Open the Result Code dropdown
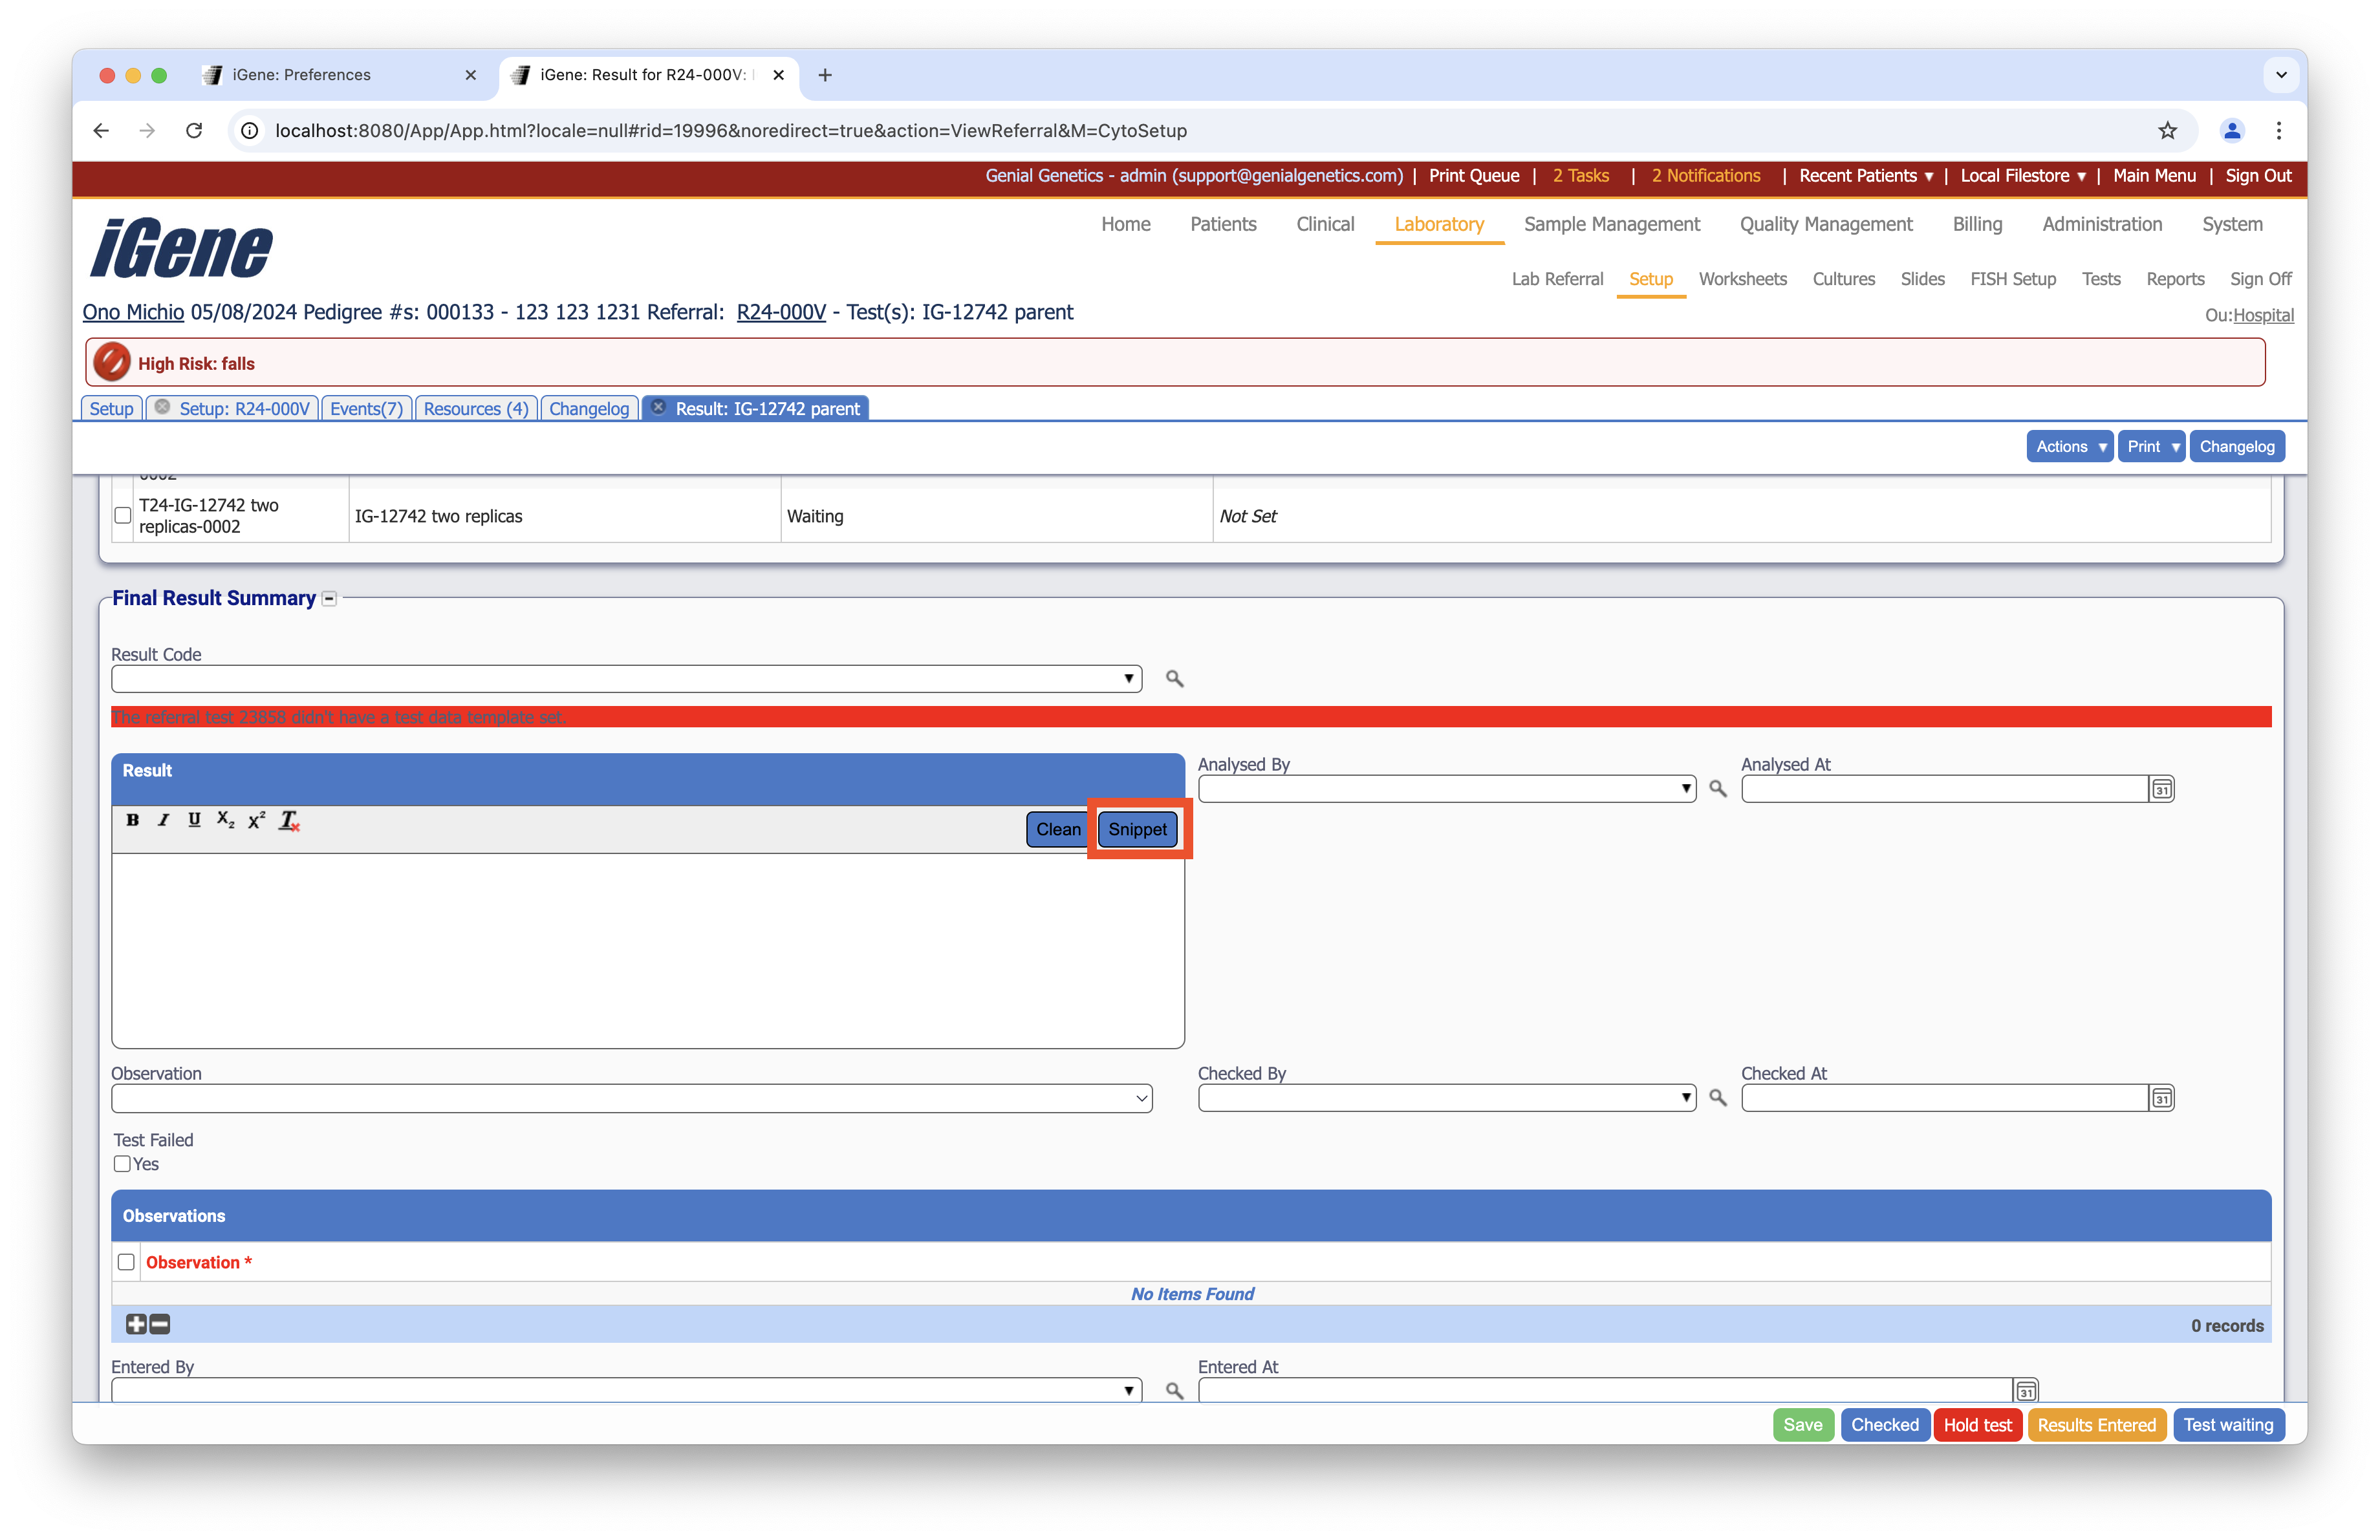This screenshot has width=2380, height=1540. 626,679
